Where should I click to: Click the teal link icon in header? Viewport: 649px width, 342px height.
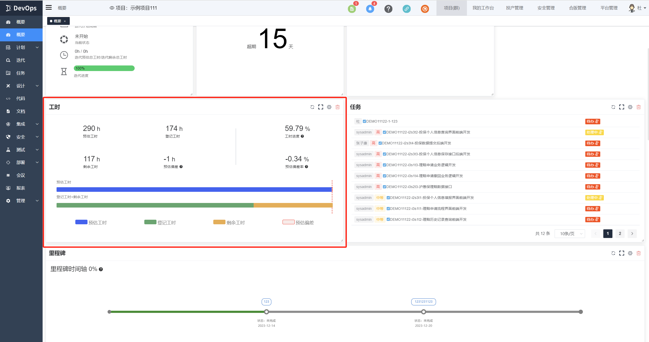pos(407,9)
